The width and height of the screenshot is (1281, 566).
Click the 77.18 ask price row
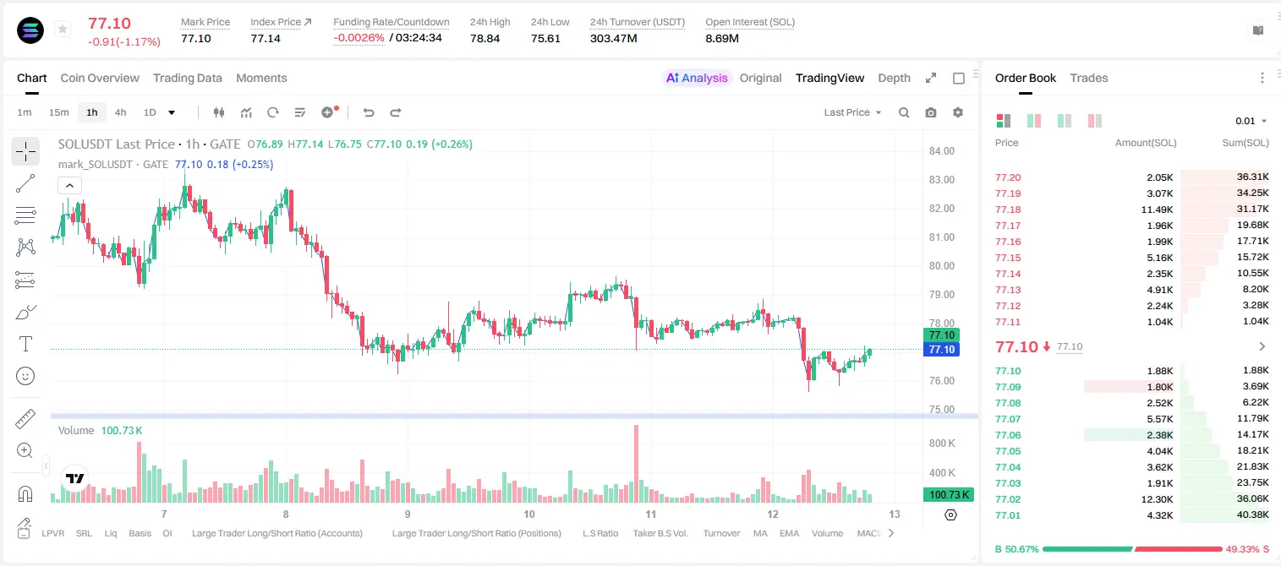[x=1132, y=210]
